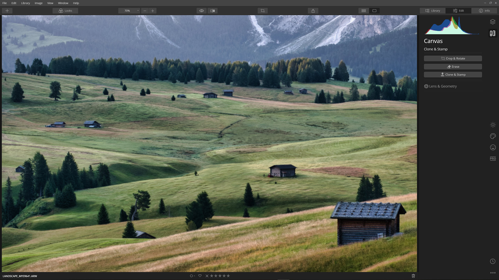Rate the photo one star
This screenshot has width=499, height=280.
click(x=212, y=276)
